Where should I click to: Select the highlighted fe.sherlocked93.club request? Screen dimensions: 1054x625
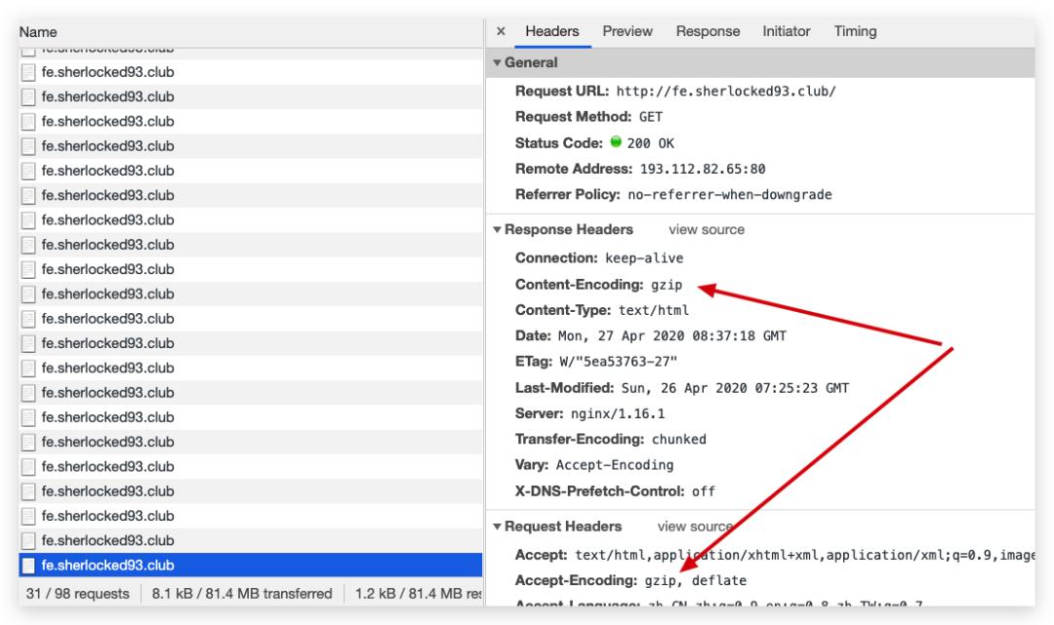250,566
